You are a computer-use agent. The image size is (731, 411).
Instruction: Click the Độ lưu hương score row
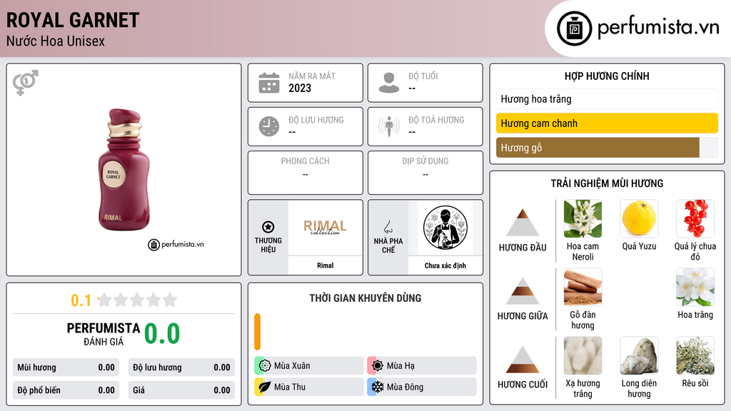click(181, 367)
